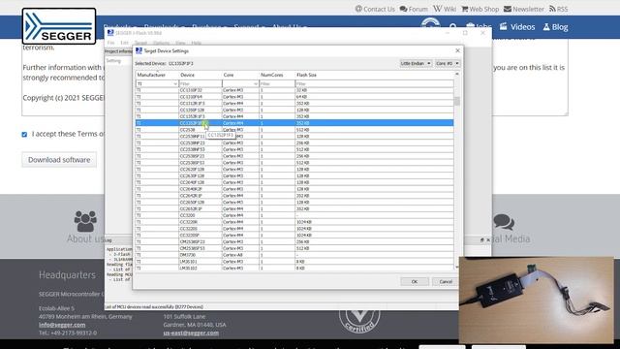Select the CC1352R1F3 device row
Viewport: 620px width, 349px height.
(x=294, y=116)
